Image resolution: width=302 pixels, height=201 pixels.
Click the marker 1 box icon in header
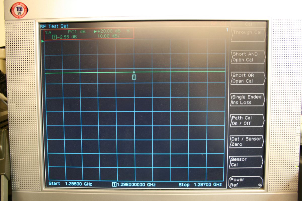(x=54, y=37)
